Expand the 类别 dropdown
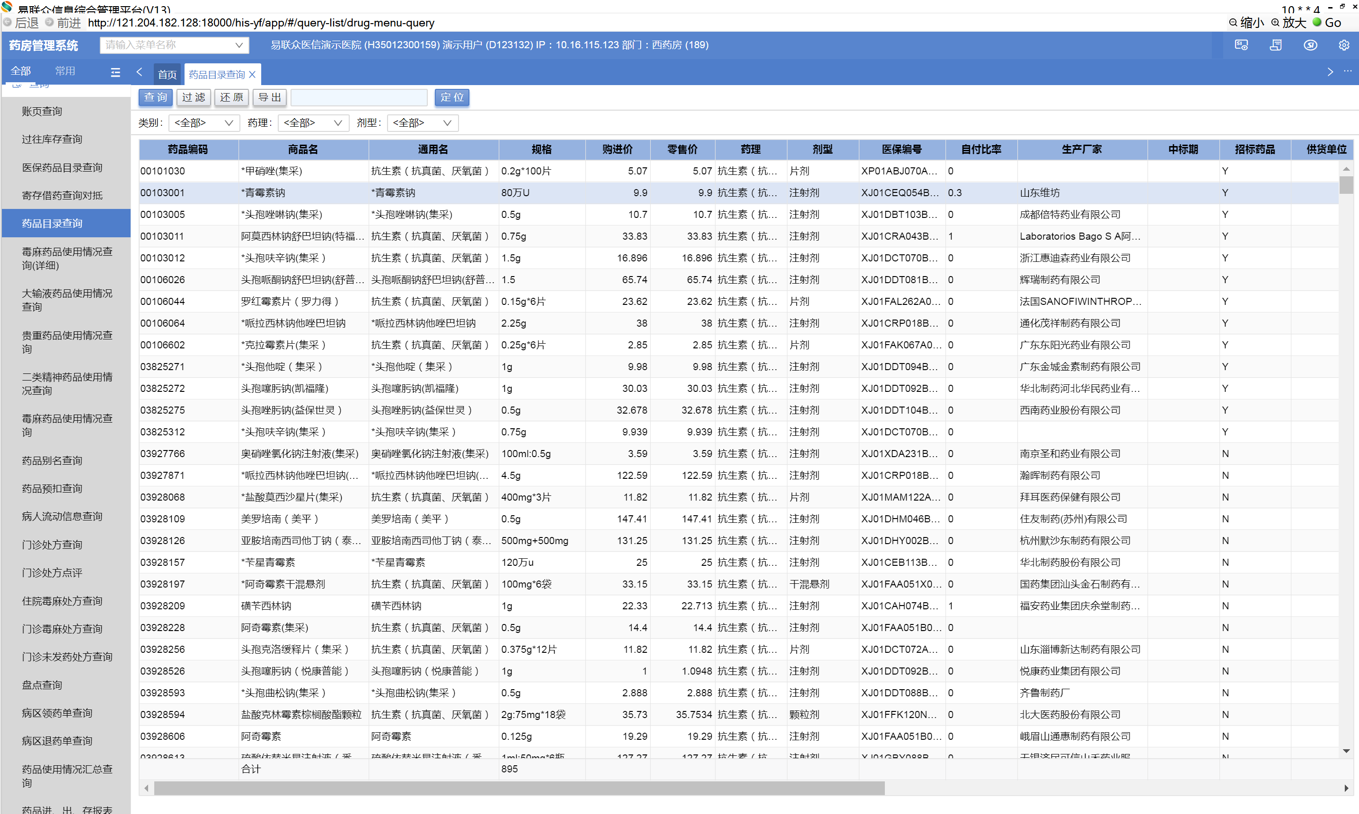The height and width of the screenshot is (814, 1359). (x=204, y=123)
